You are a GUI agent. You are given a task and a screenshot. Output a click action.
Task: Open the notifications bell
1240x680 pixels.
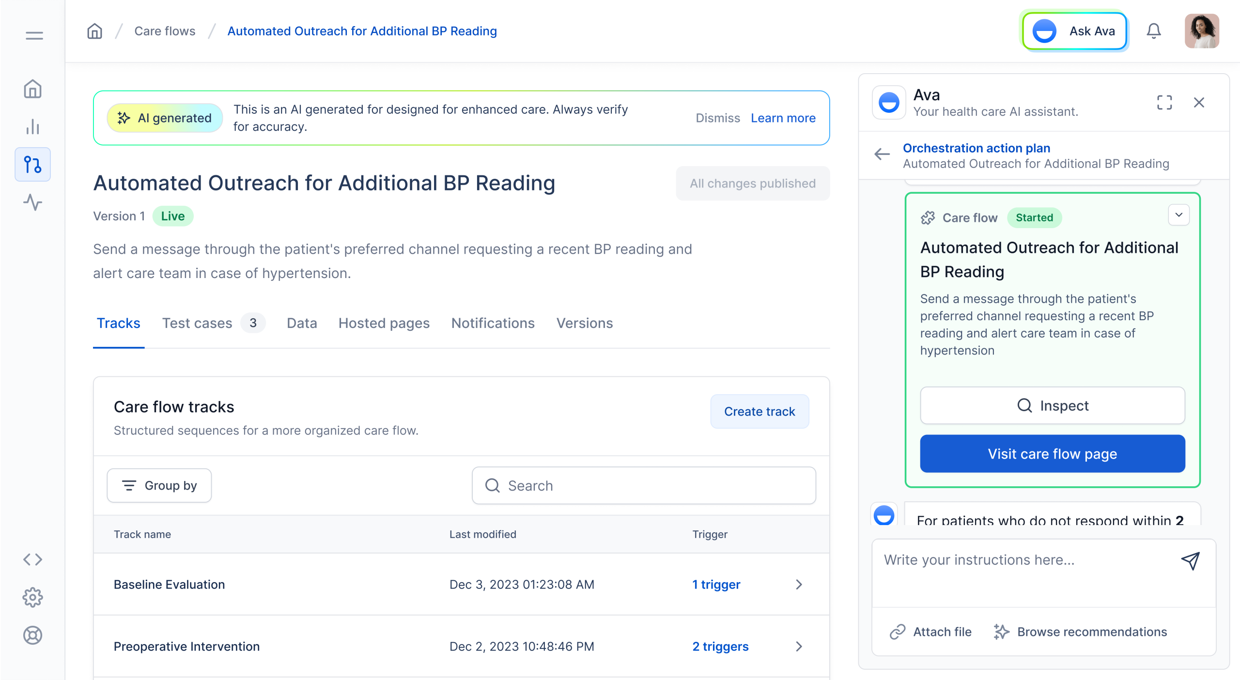[x=1154, y=31]
